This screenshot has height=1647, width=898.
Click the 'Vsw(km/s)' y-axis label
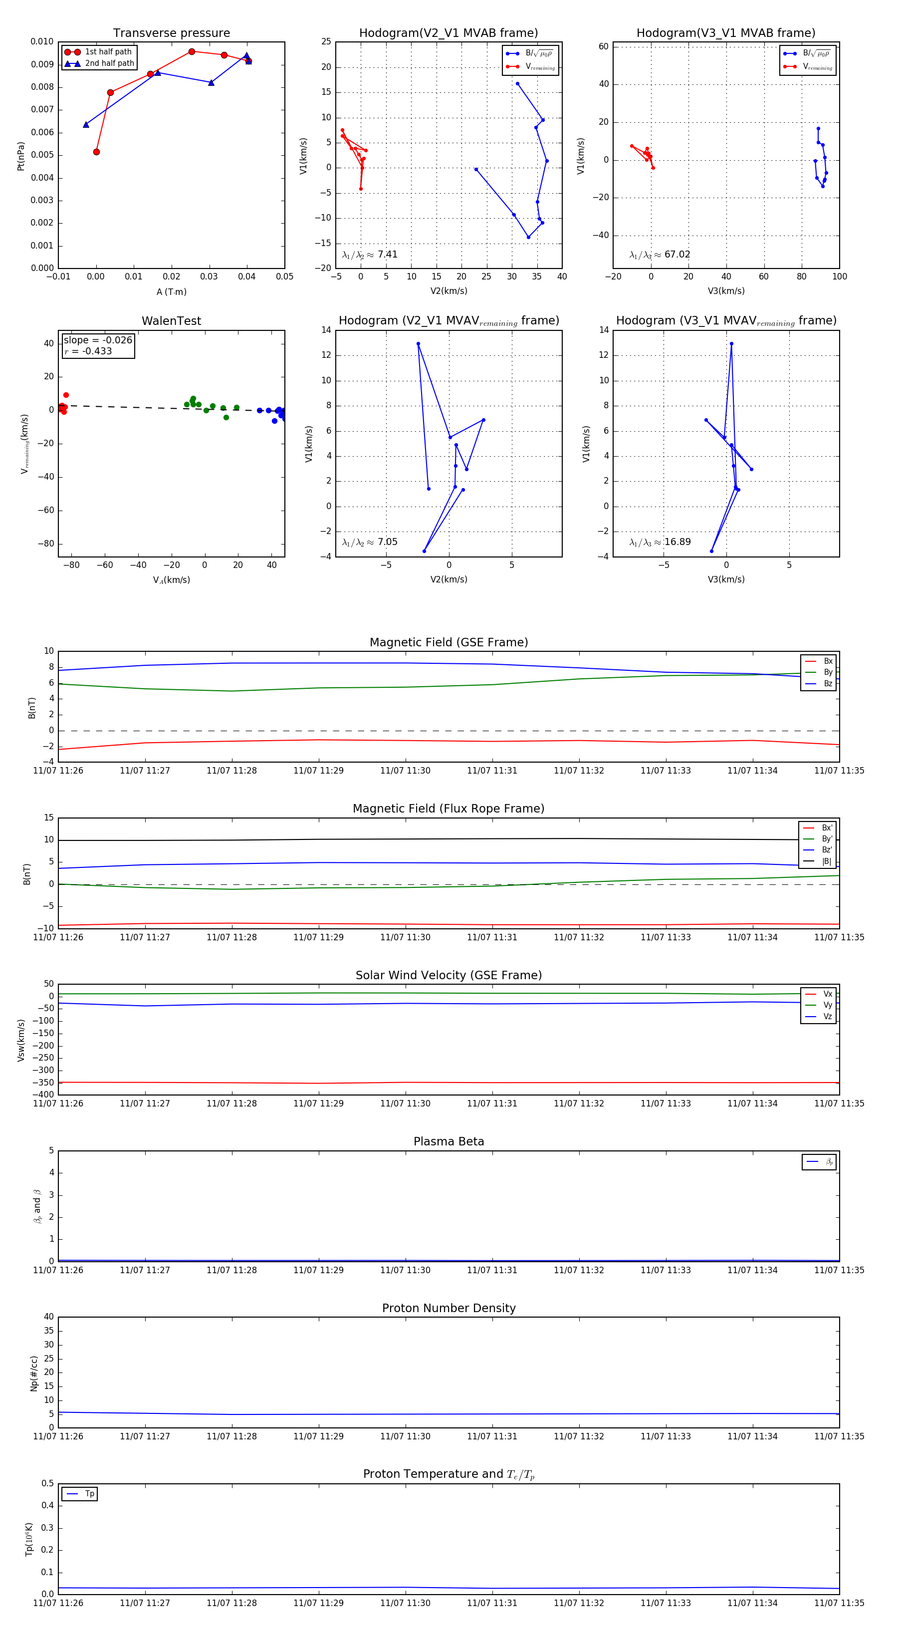(21, 1040)
